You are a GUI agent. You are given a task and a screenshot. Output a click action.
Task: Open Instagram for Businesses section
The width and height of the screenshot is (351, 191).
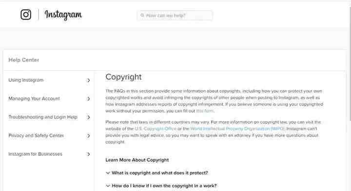pos(36,154)
